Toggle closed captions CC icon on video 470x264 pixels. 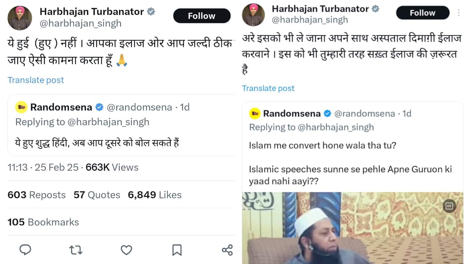(449, 206)
